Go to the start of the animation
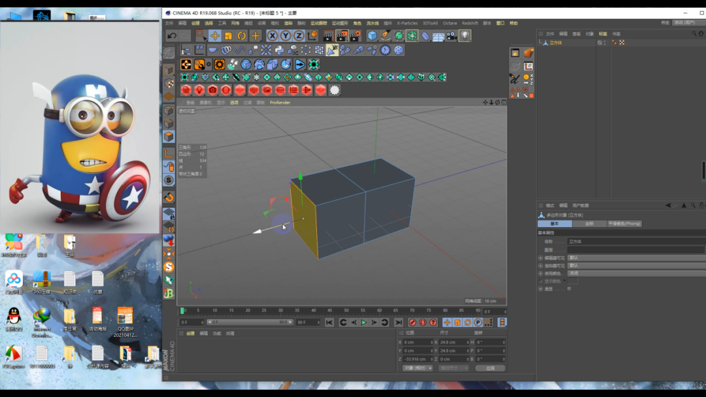 (329, 323)
